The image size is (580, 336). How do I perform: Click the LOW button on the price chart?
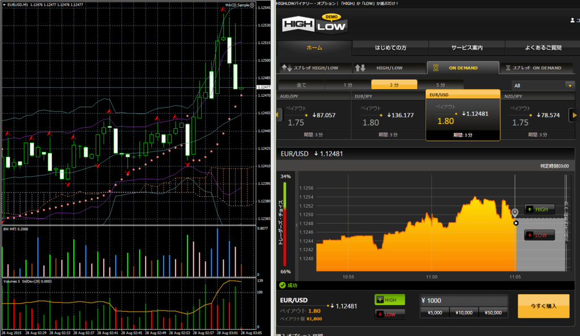[x=539, y=235]
